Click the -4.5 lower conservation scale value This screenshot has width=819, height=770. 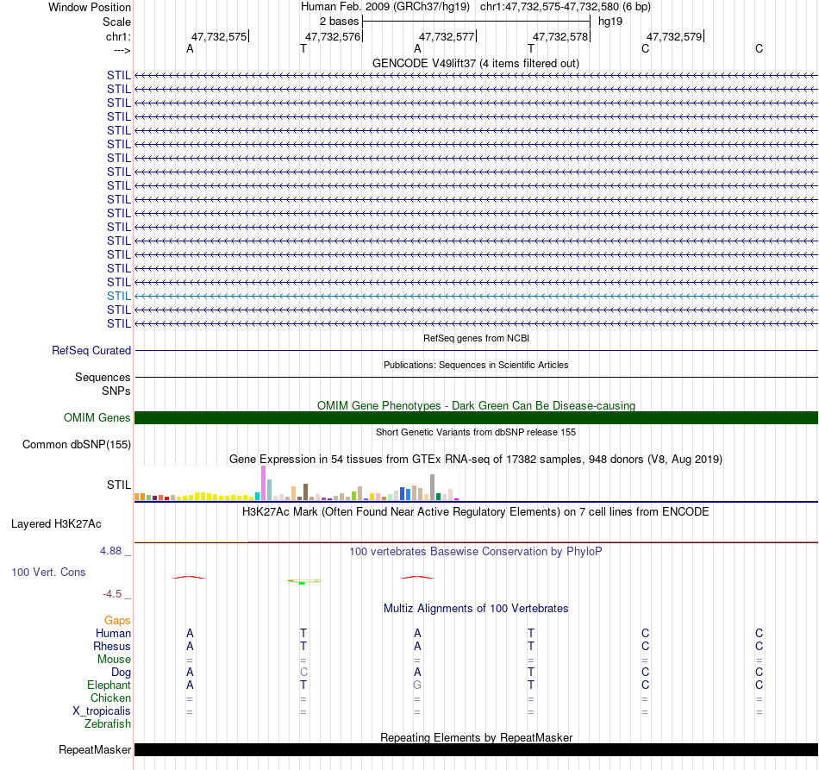(x=112, y=593)
